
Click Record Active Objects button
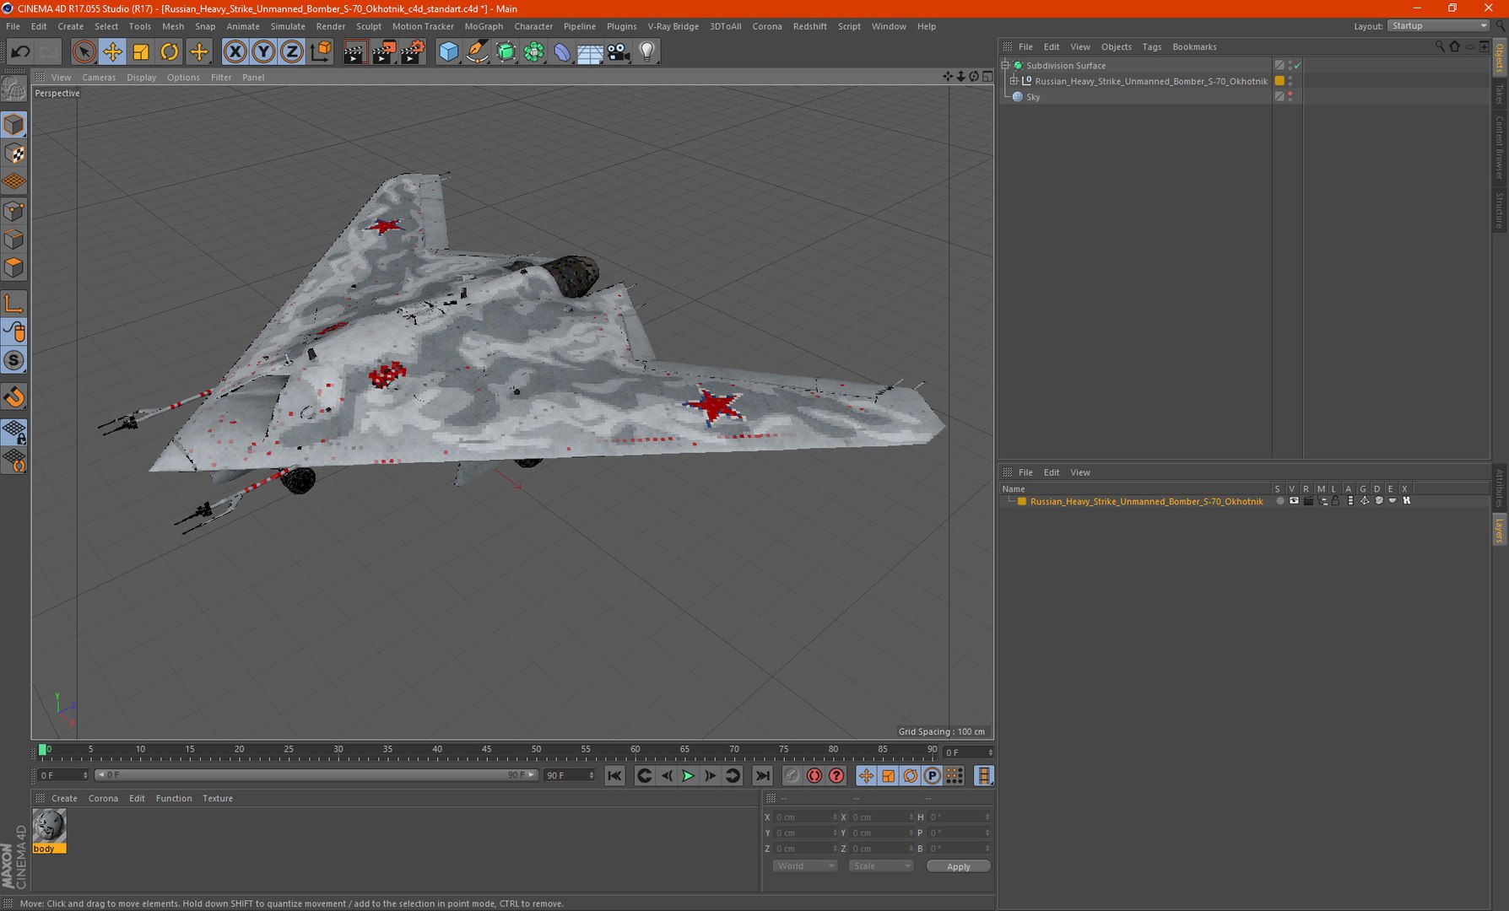click(x=792, y=776)
